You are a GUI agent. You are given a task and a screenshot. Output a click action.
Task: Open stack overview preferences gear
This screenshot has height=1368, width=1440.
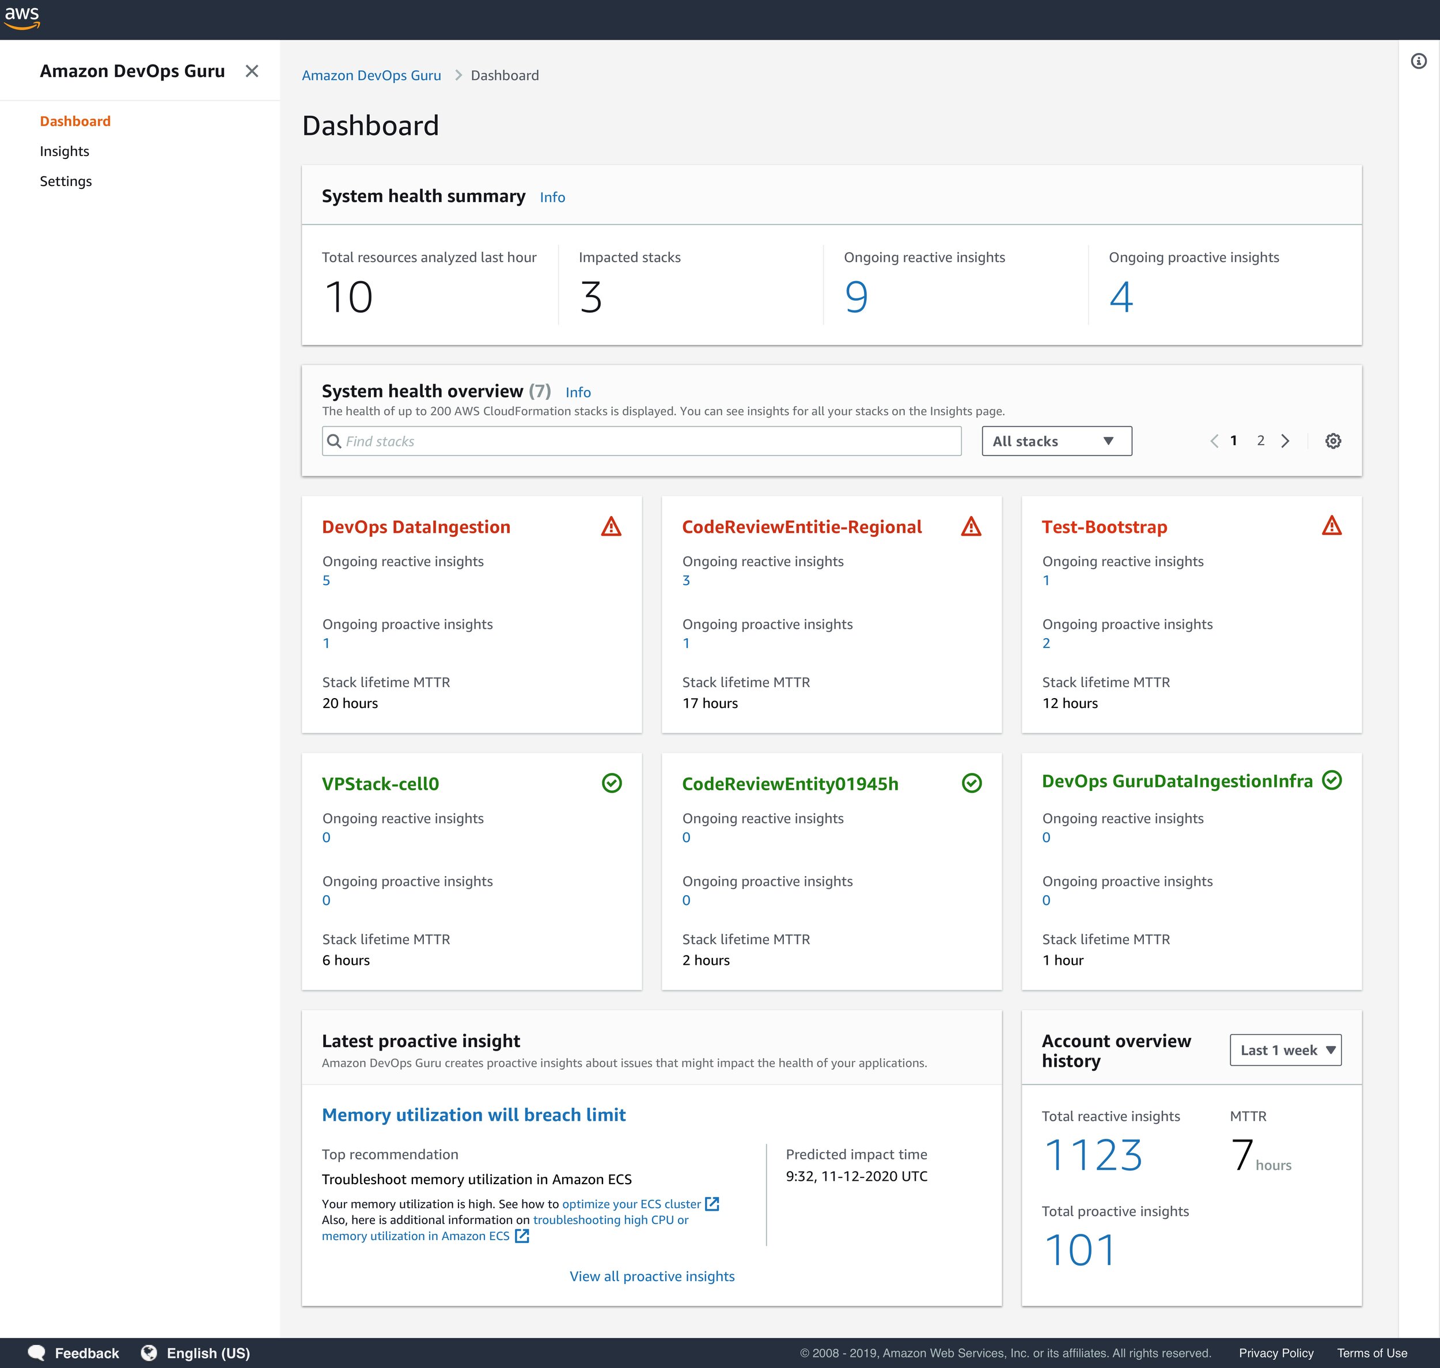click(x=1333, y=441)
